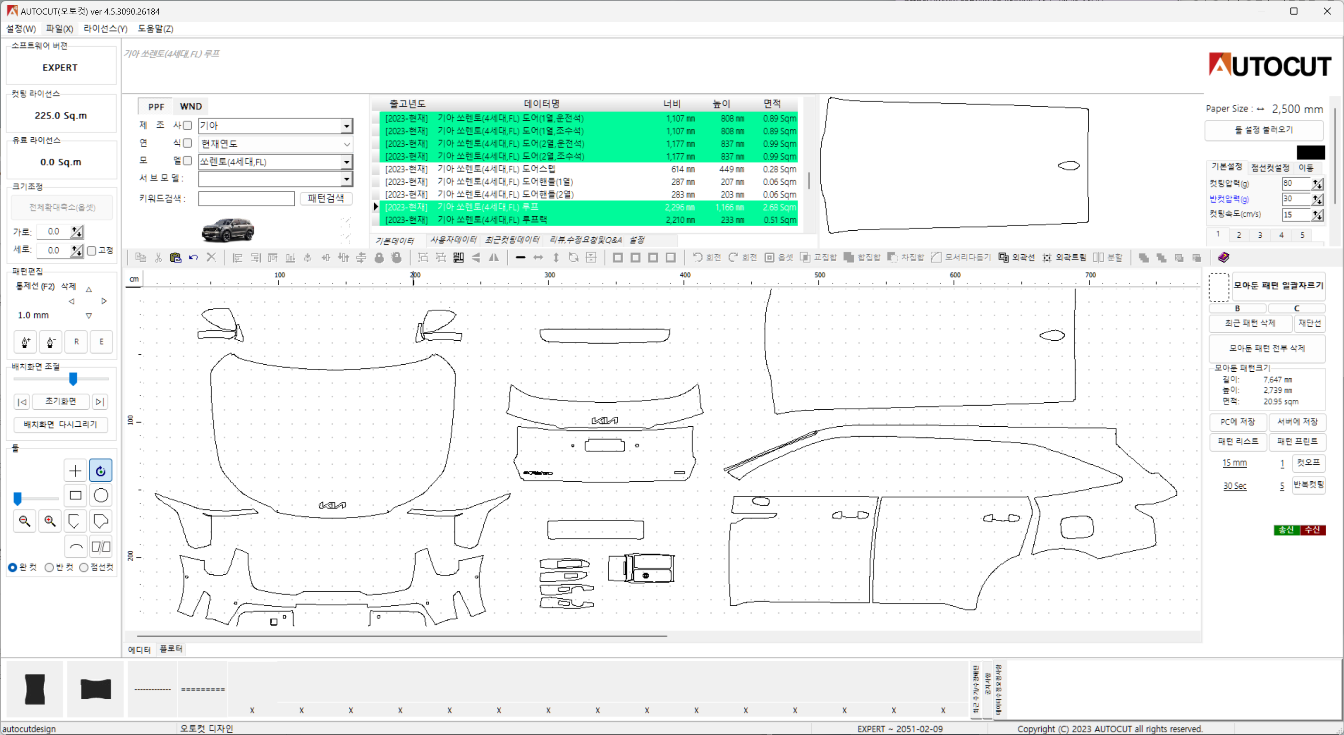Click the PC에 저장 button
Screen dimensions: 1344x735
pos(1238,422)
